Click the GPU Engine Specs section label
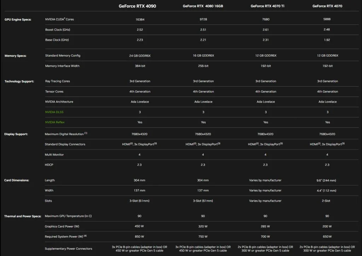 18,19
